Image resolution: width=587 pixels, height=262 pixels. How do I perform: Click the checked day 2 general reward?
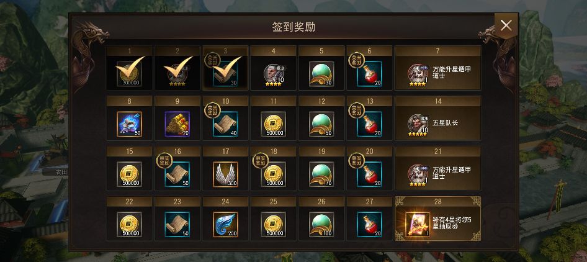point(177,74)
